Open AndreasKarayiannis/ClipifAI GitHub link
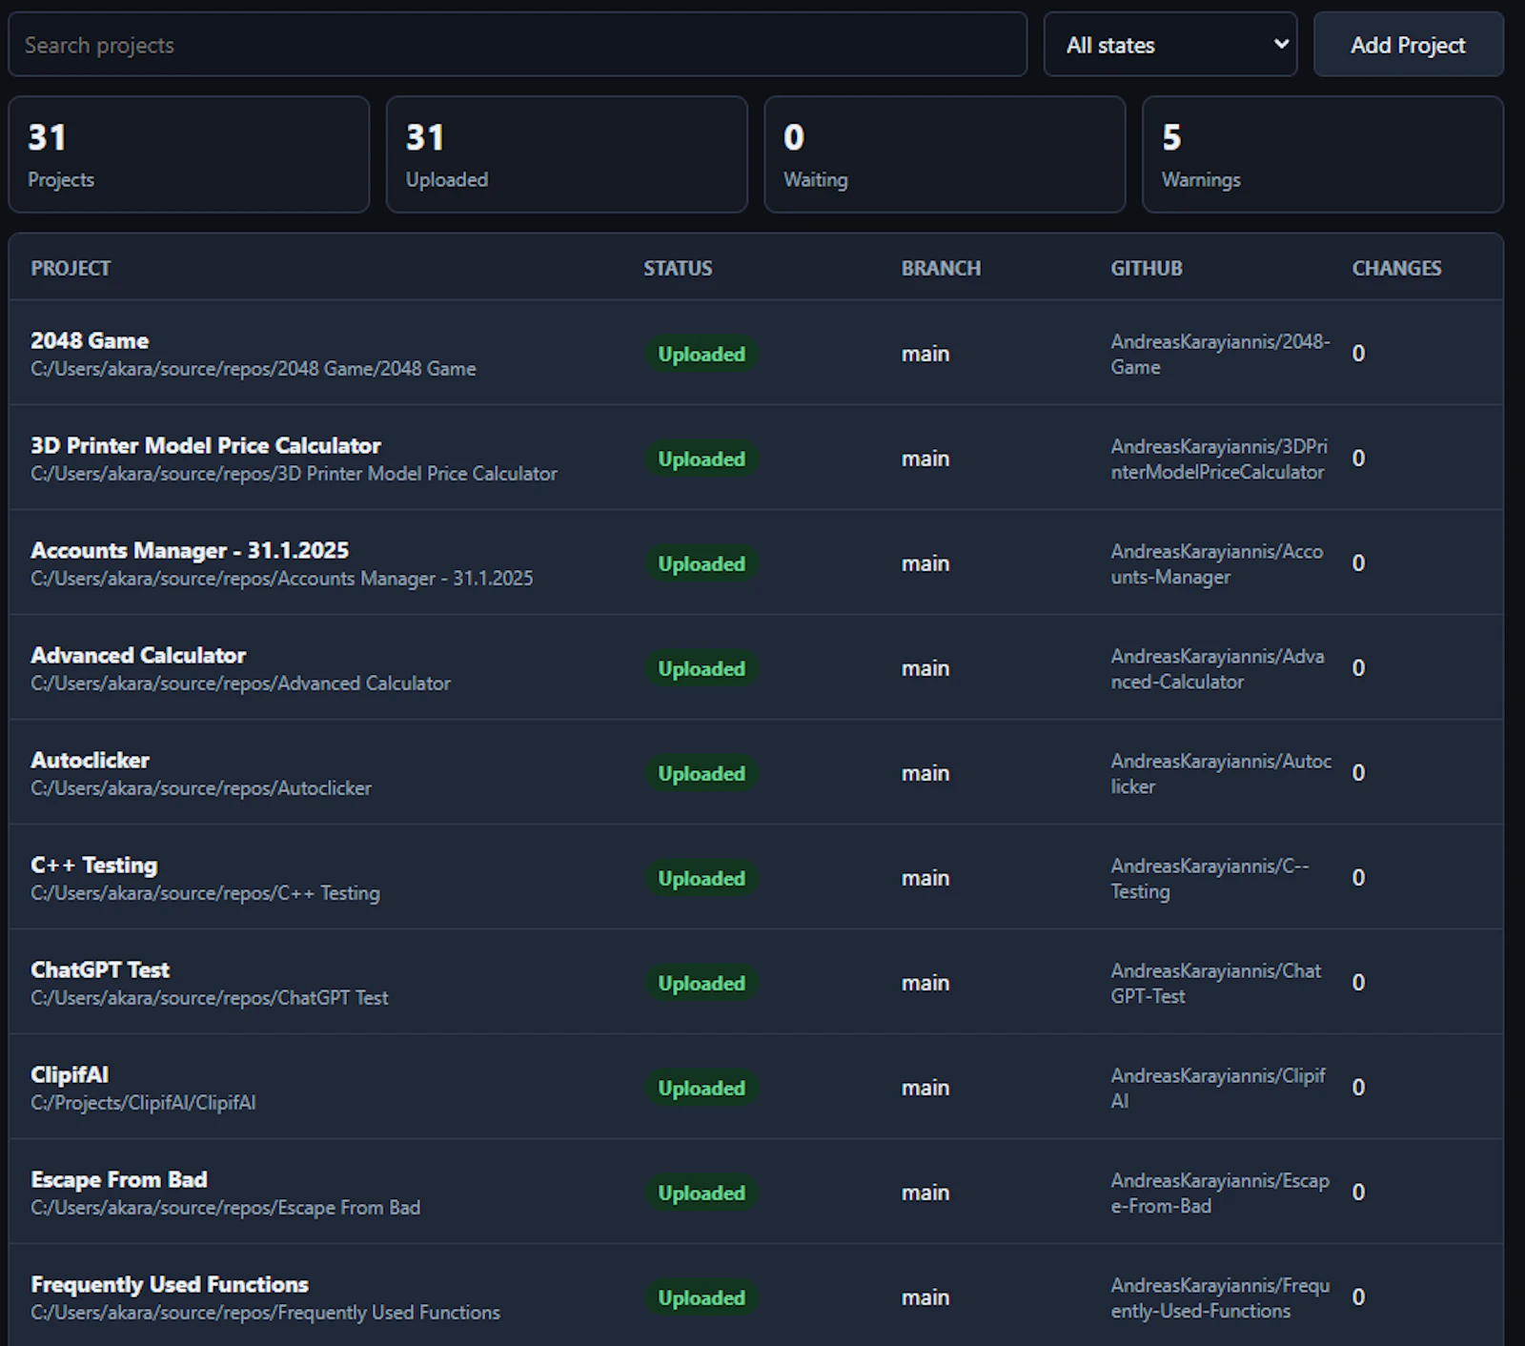The image size is (1525, 1346). pyautogui.click(x=1218, y=1088)
